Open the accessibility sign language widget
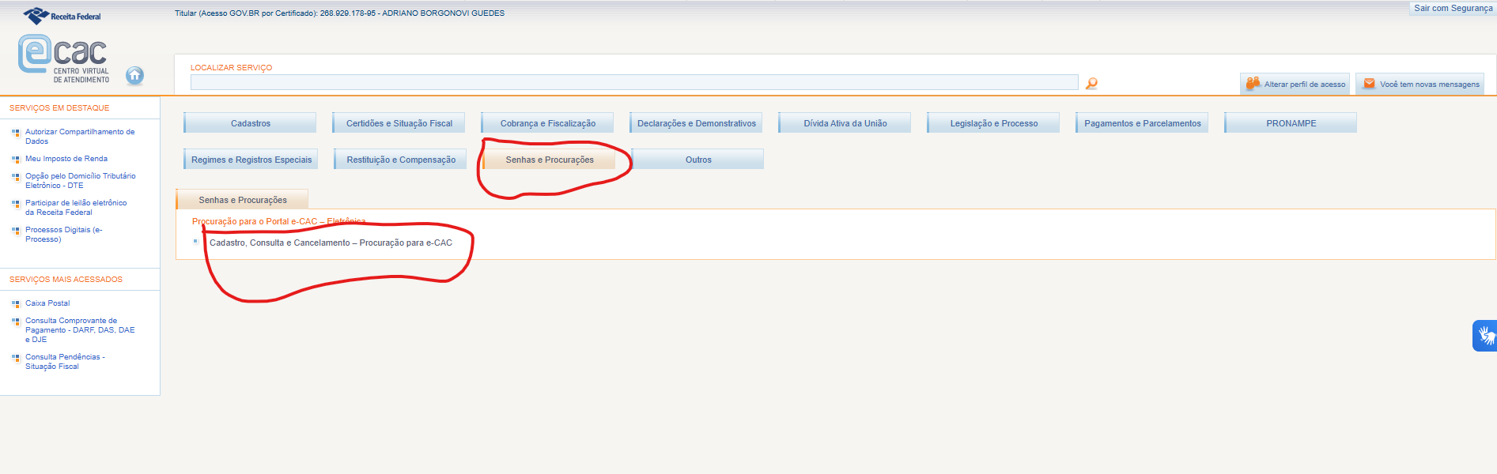Viewport: 1497px width, 474px height. [1484, 336]
